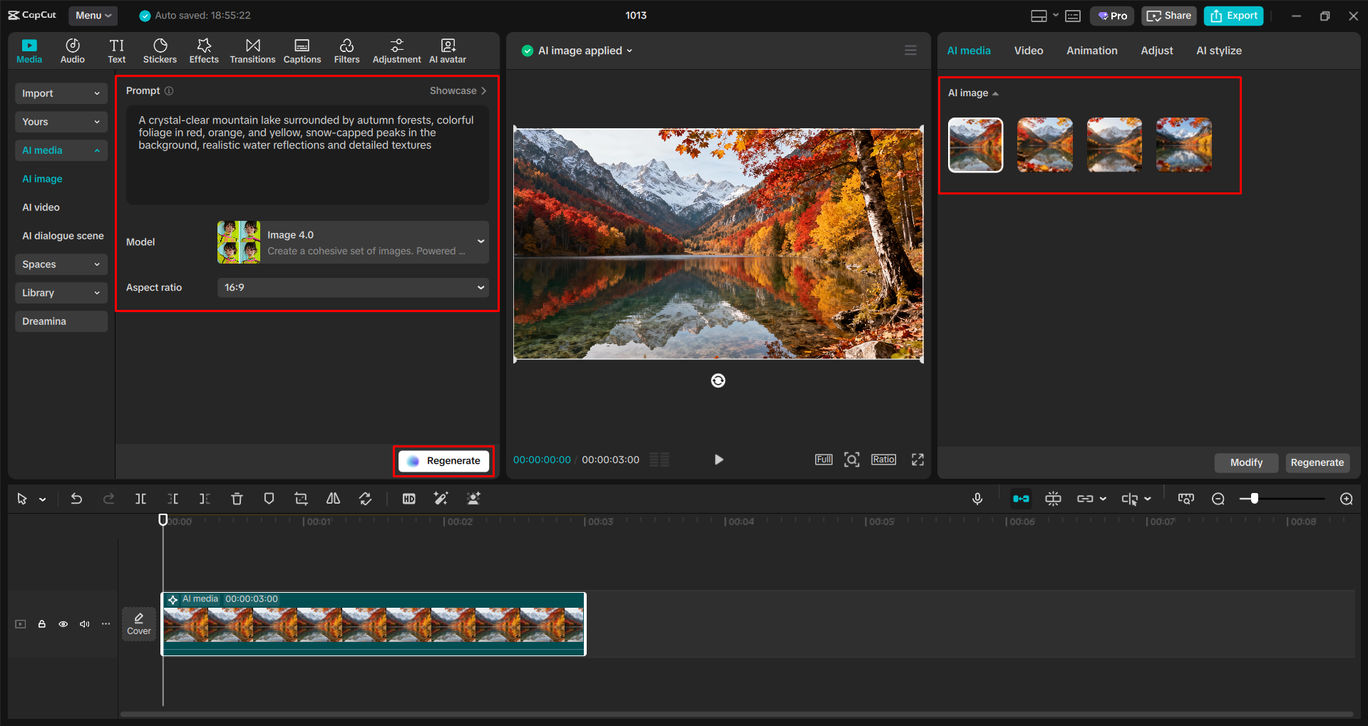The width and height of the screenshot is (1368, 726).
Task: Open the Aspect ratio dropdown
Action: click(353, 287)
